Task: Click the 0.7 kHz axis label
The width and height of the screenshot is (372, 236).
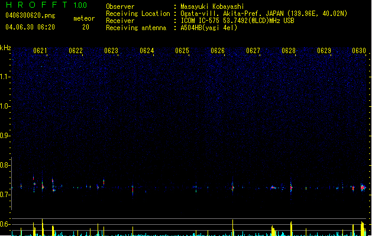Action: point(5,195)
